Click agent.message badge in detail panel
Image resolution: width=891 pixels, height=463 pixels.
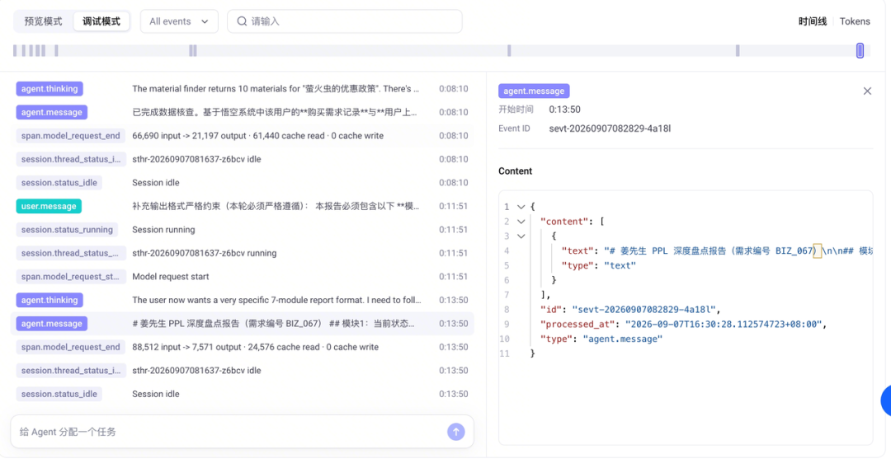534,91
